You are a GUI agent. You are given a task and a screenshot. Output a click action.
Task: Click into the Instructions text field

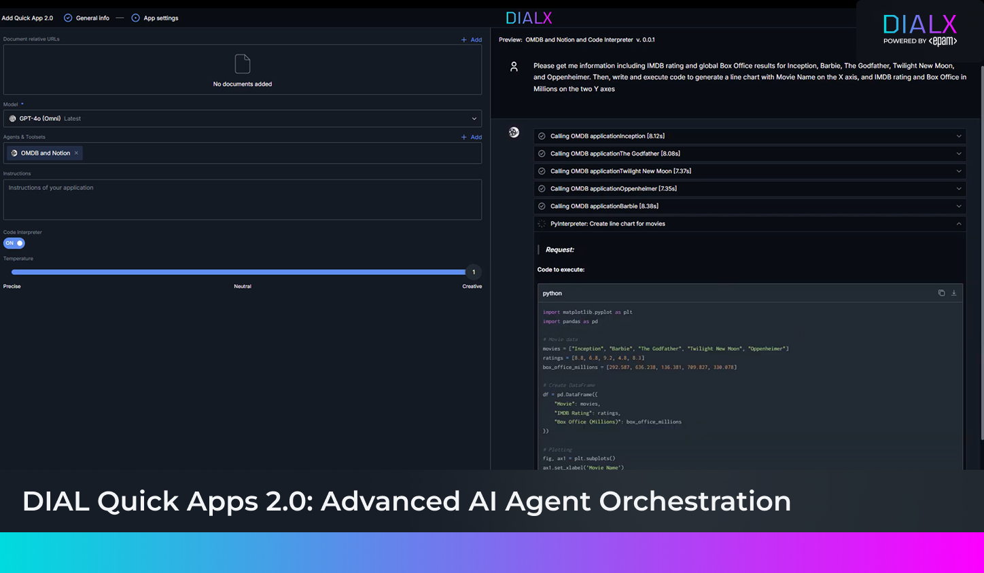pyautogui.click(x=243, y=200)
